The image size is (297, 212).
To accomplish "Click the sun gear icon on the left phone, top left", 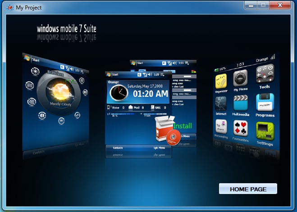I will coord(35,71).
